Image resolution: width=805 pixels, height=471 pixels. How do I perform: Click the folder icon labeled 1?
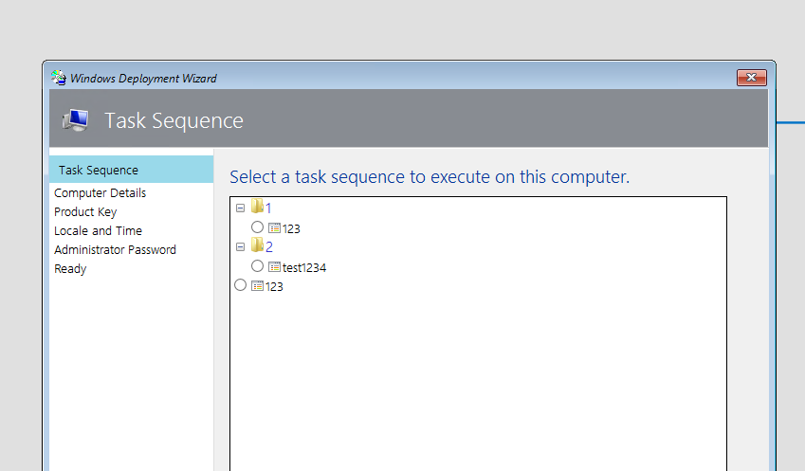257,207
